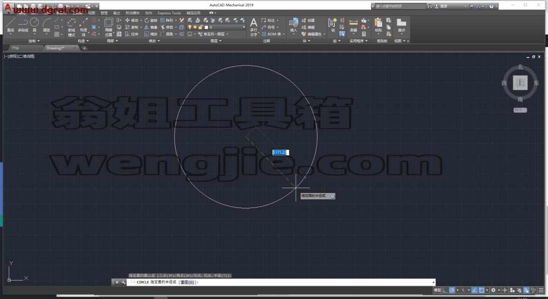Expand the 修改 panel
This screenshot has height=299, width=548.
pyautogui.click(x=154, y=41)
